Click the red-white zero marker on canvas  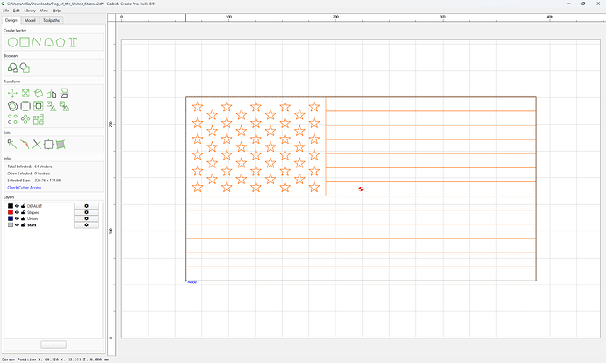click(361, 189)
